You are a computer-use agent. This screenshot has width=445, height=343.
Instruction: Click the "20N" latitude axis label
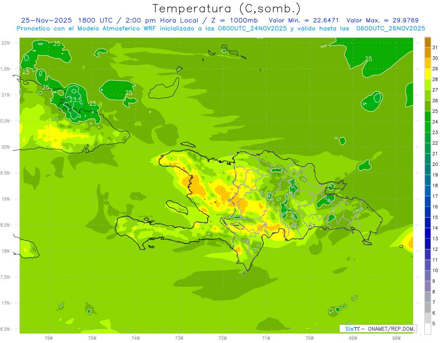[6, 147]
